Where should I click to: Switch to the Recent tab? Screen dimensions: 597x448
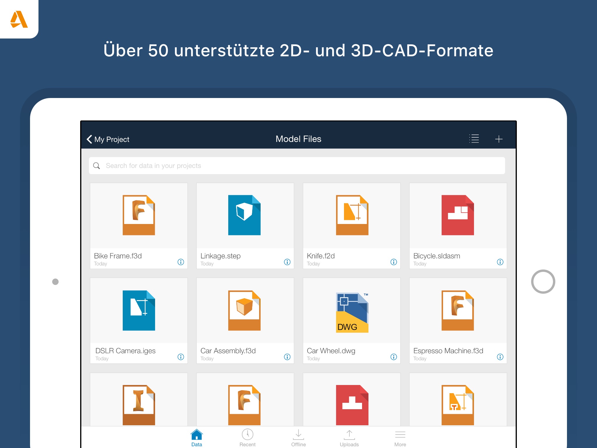pos(247,437)
